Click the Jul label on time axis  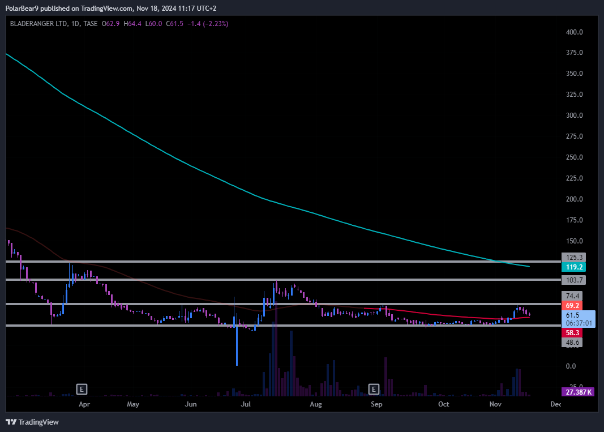245,404
